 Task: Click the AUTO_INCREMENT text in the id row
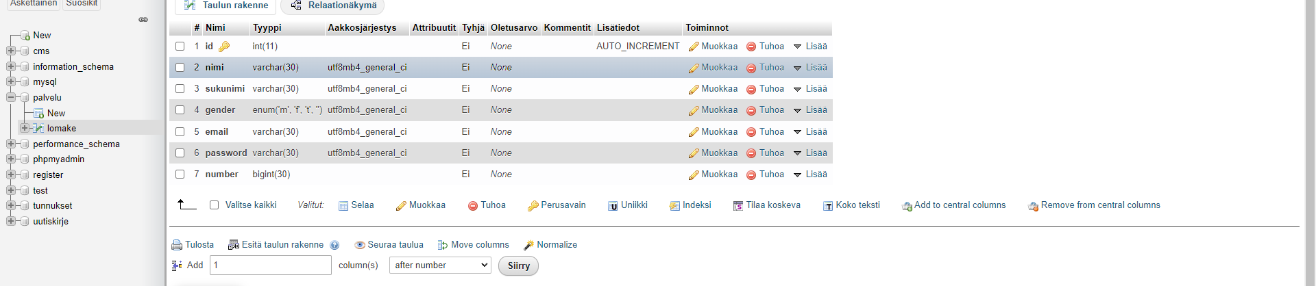point(638,47)
